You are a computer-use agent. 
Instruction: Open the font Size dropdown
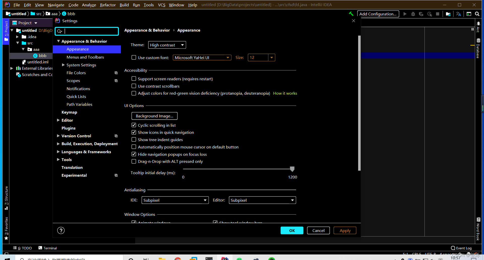(x=272, y=58)
